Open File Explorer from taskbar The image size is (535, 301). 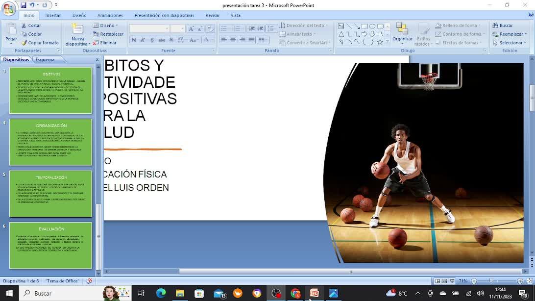tap(180, 293)
